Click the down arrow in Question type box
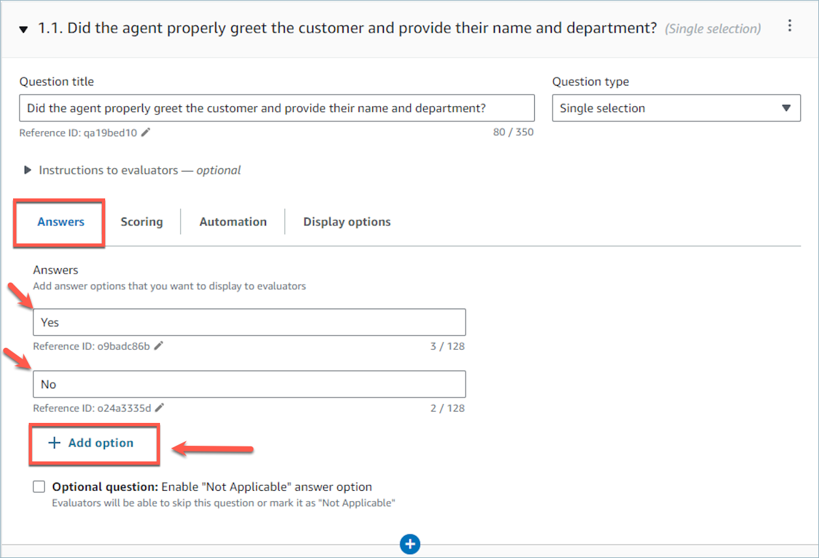Image resolution: width=819 pixels, height=558 pixels. pos(786,108)
